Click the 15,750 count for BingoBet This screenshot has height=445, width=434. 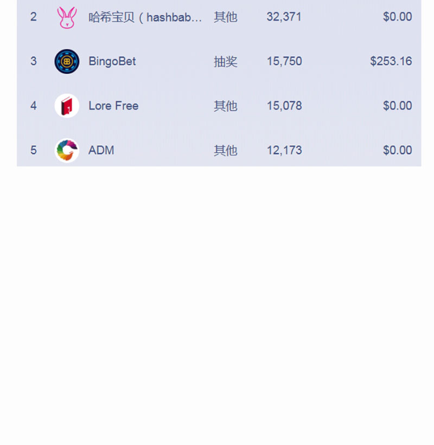tap(284, 61)
